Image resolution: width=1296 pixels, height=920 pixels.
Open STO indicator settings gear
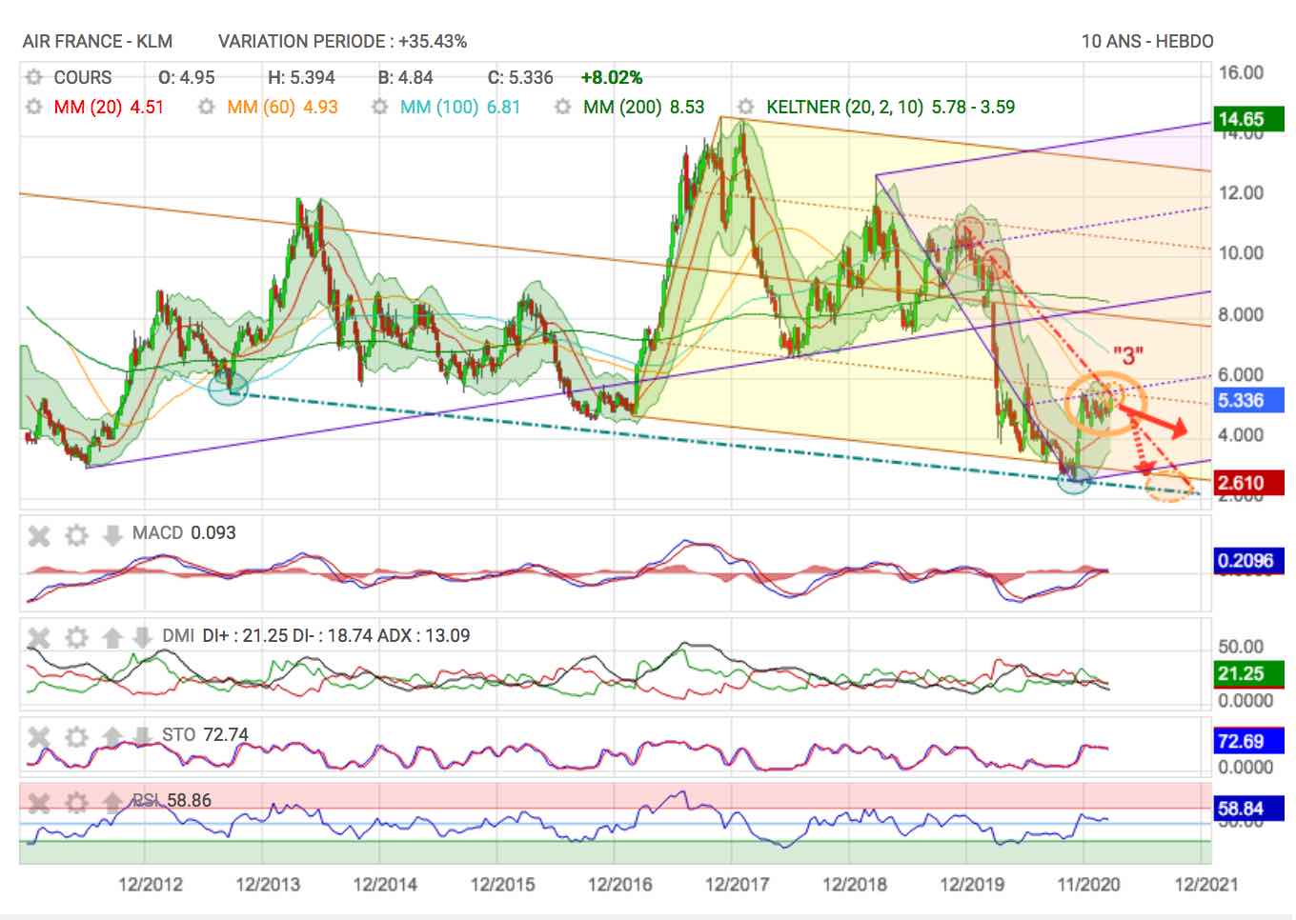[x=76, y=737]
